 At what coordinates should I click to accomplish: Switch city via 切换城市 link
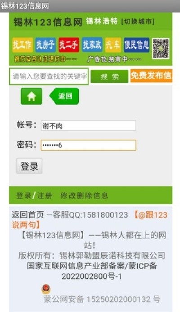pos(138,22)
